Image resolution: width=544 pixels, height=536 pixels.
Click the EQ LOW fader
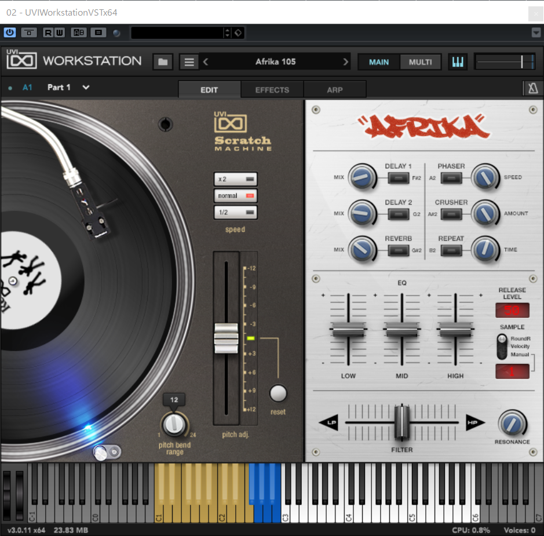[x=348, y=329]
